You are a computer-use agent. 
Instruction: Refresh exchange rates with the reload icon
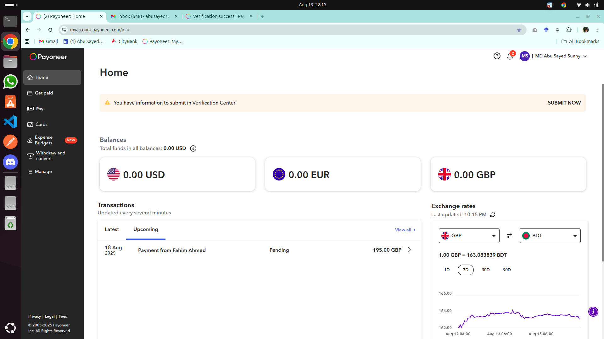493,215
